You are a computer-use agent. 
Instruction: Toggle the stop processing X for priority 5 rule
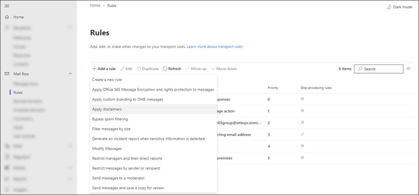(302, 158)
